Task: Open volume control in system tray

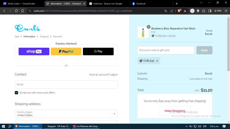Action: [199, 126]
